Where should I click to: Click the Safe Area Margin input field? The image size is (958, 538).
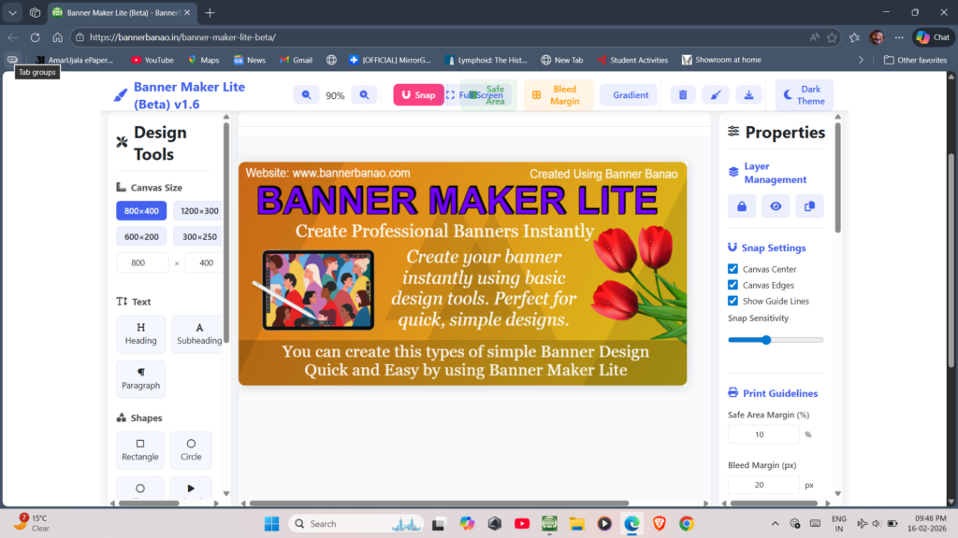click(x=763, y=434)
